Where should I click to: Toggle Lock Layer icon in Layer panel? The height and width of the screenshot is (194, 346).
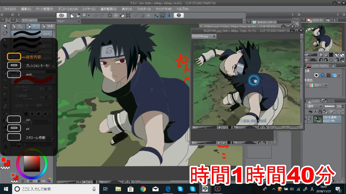click(320, 112)
